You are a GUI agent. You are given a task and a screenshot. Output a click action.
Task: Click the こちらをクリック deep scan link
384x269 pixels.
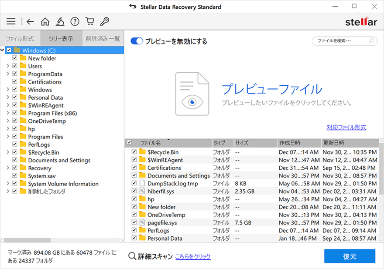[193, 257]
